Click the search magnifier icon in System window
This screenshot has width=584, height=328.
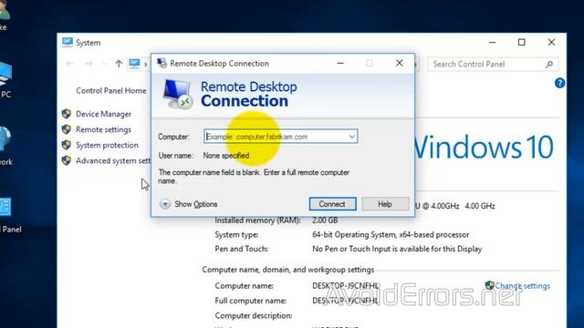pyautogui.click(x=549, y=65)
